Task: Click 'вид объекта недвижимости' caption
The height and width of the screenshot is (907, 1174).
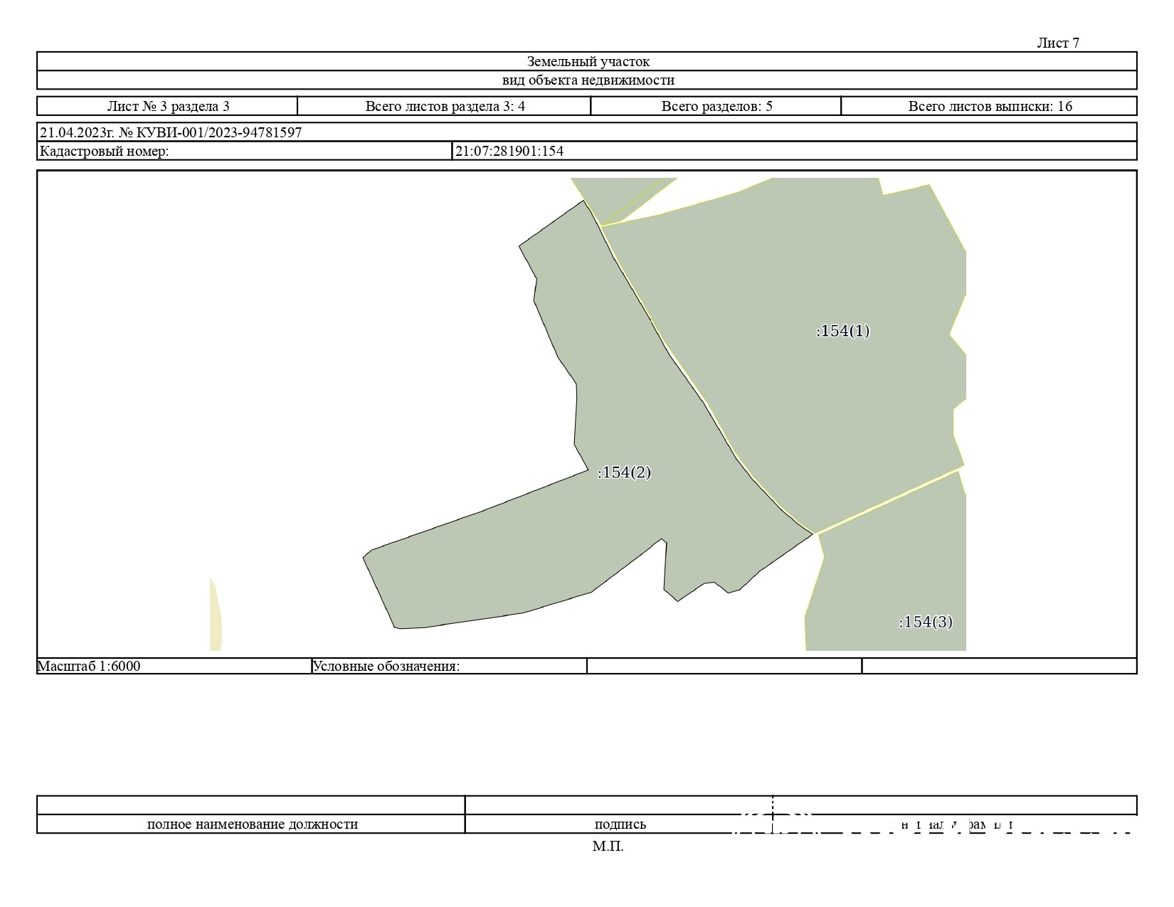Action: point(588,80)
